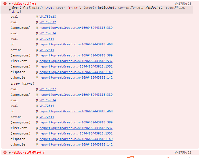Click the Event object's 'type: error' text
The width and height of the screenshot is (200, 158).
(68, 8)
